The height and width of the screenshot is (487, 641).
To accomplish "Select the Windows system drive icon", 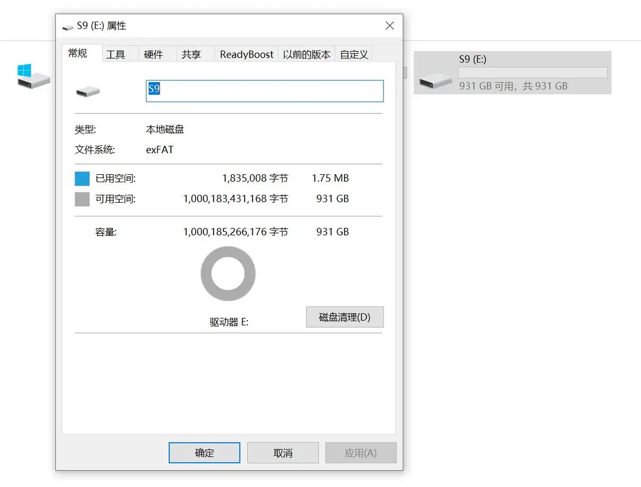I will [33, 76].
